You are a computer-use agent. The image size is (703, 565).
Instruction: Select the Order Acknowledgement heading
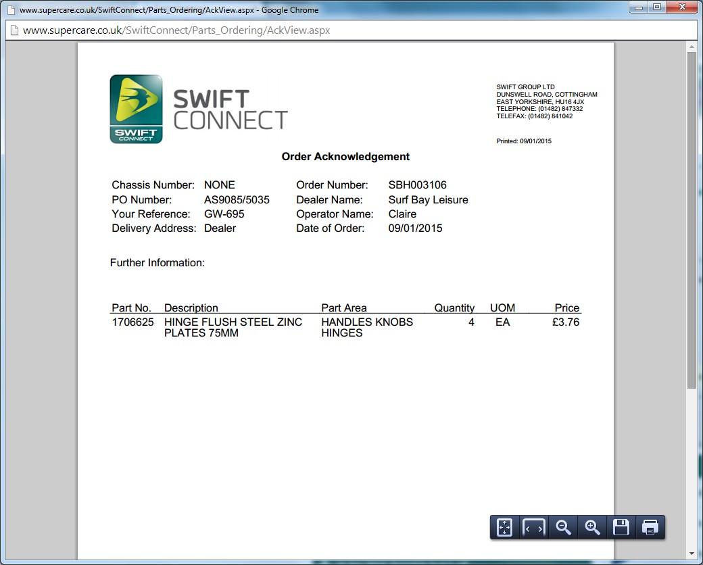[x=345, y=157]
